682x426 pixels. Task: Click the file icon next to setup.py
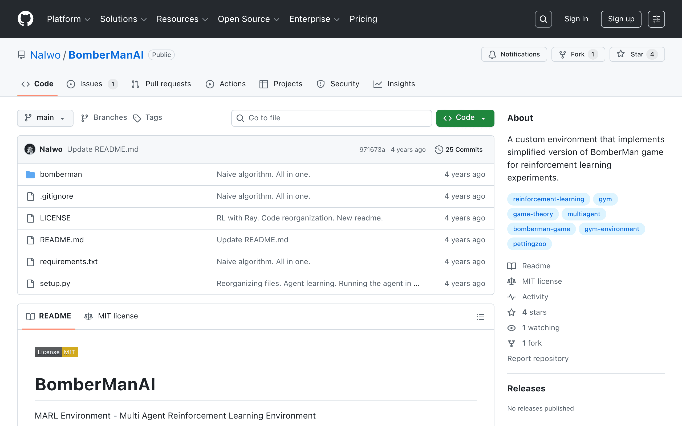(x=30, y=284)
